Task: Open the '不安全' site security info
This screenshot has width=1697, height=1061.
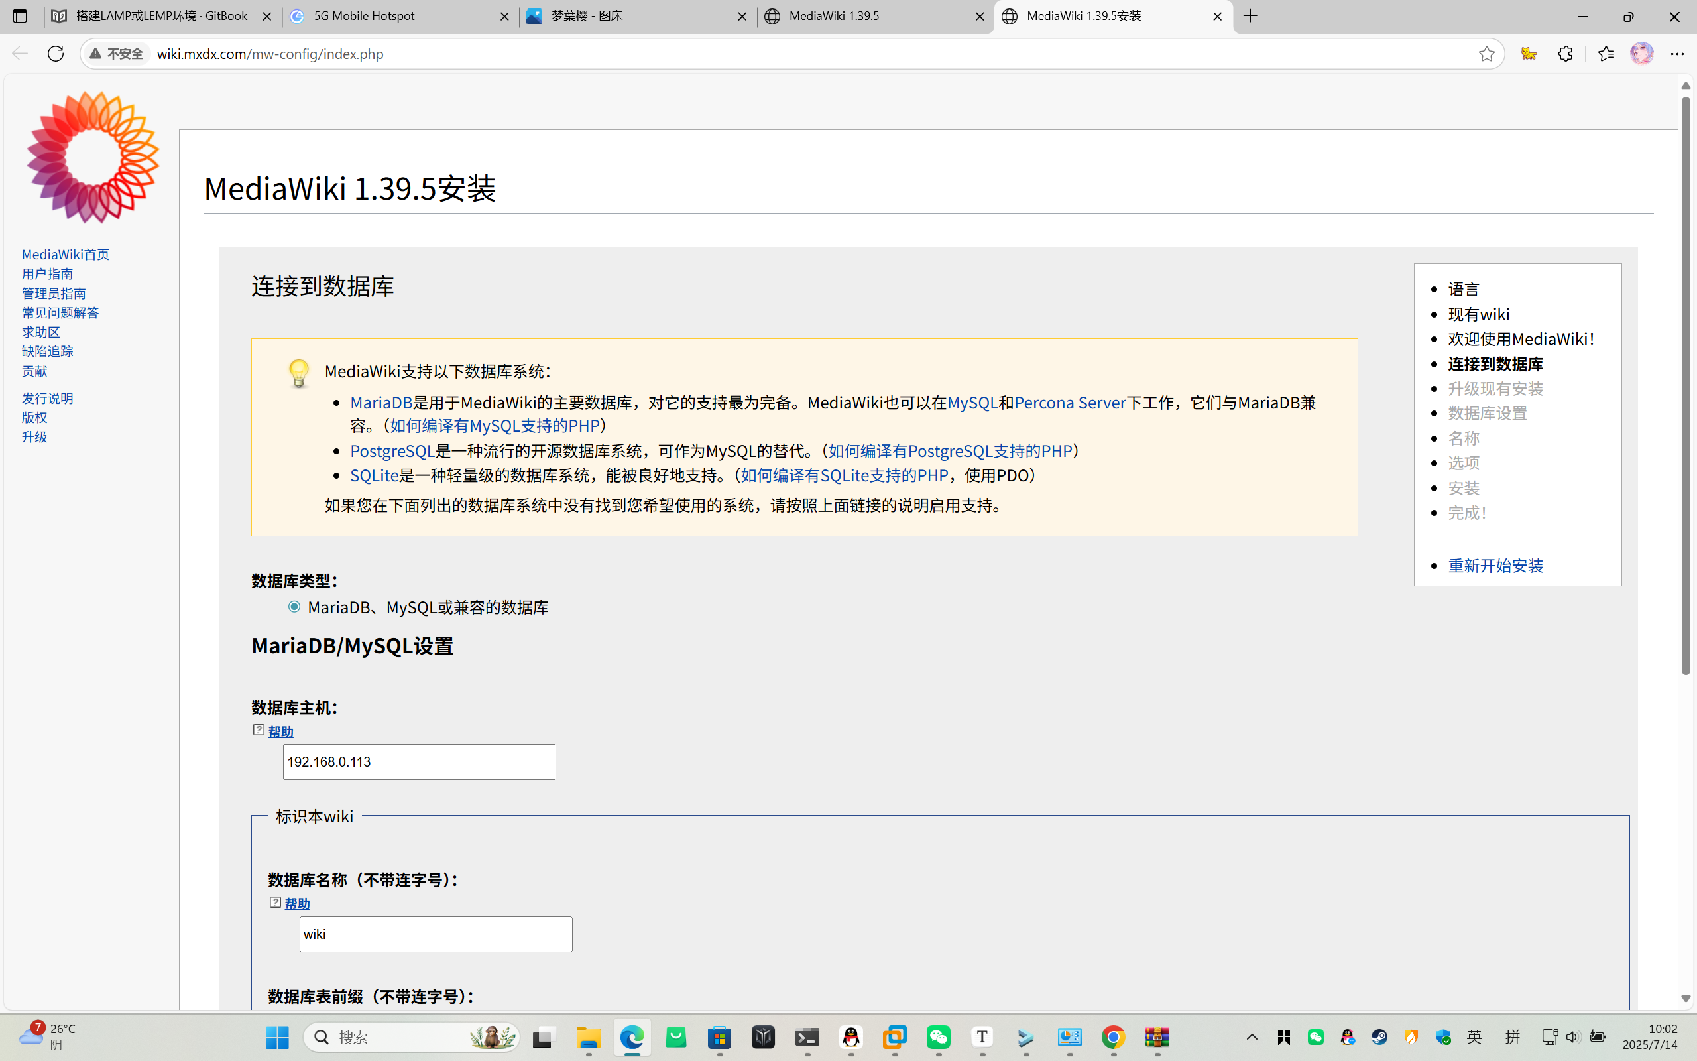Action: (x=117, y=53)
